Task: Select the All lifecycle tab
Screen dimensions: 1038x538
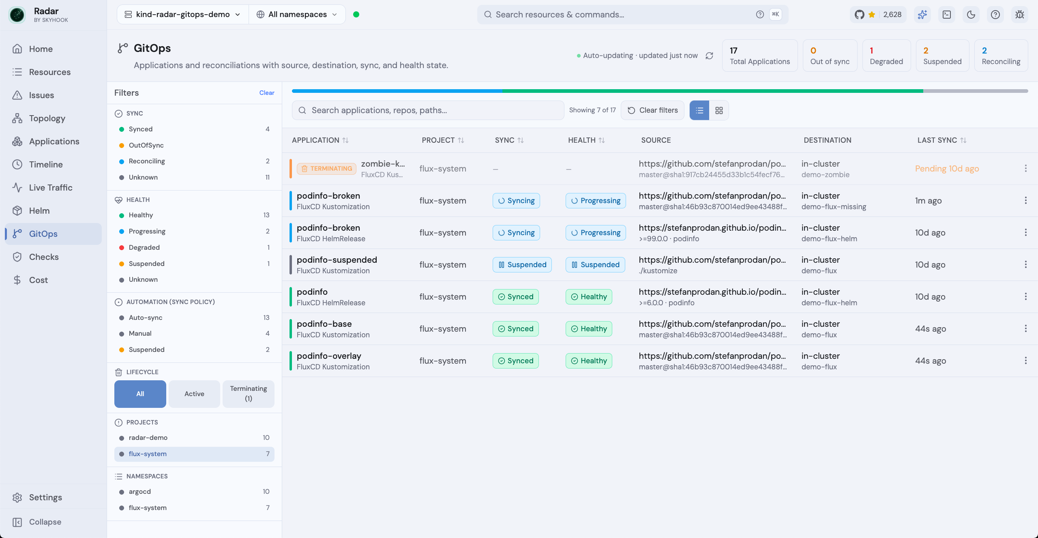Action: click(140, 394)
